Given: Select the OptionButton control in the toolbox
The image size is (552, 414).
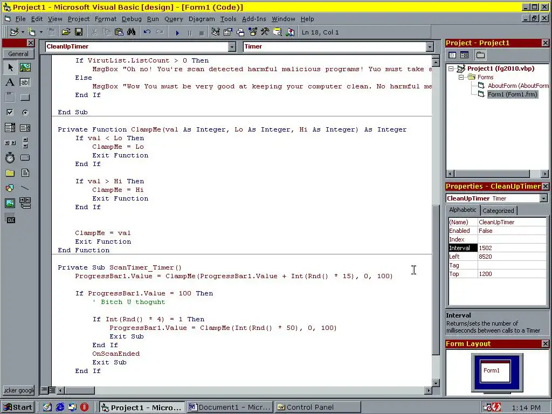Looking at the screenshot, I should [25, 113].
